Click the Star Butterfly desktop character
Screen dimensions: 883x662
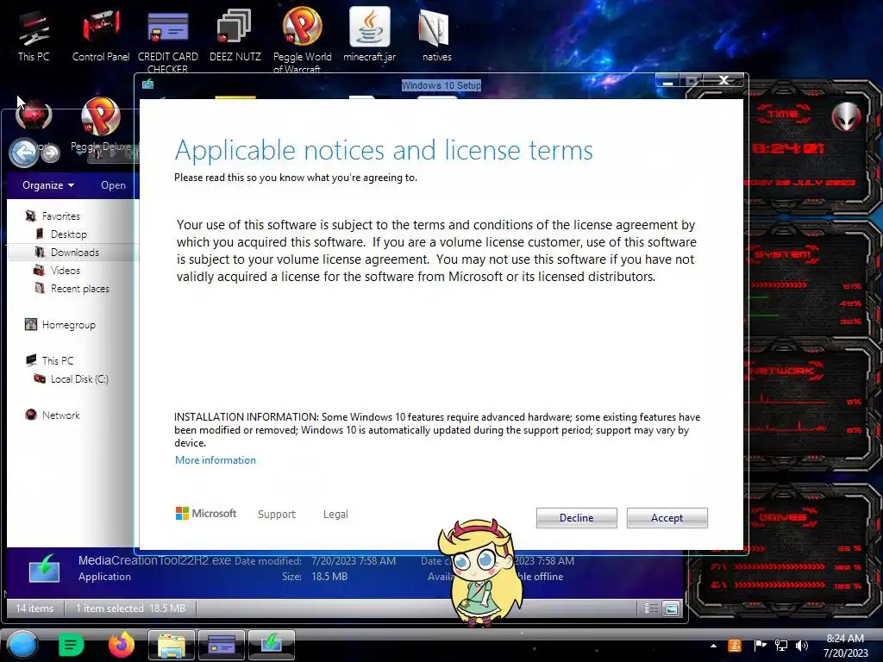[479, 571]
